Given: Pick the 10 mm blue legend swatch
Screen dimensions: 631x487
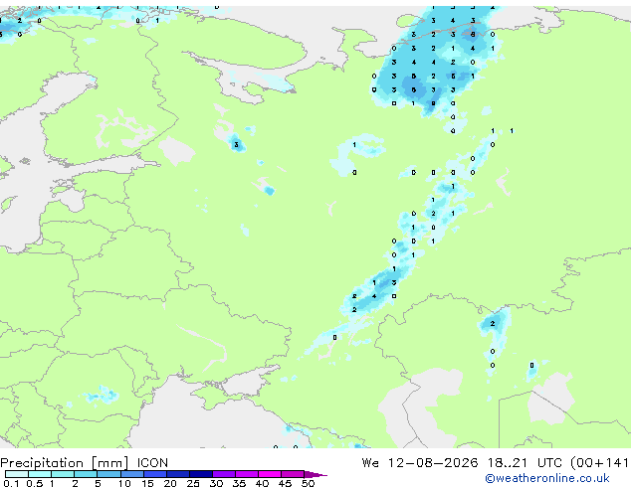Looking at the screenshot, I should click(x=132, y=474).
